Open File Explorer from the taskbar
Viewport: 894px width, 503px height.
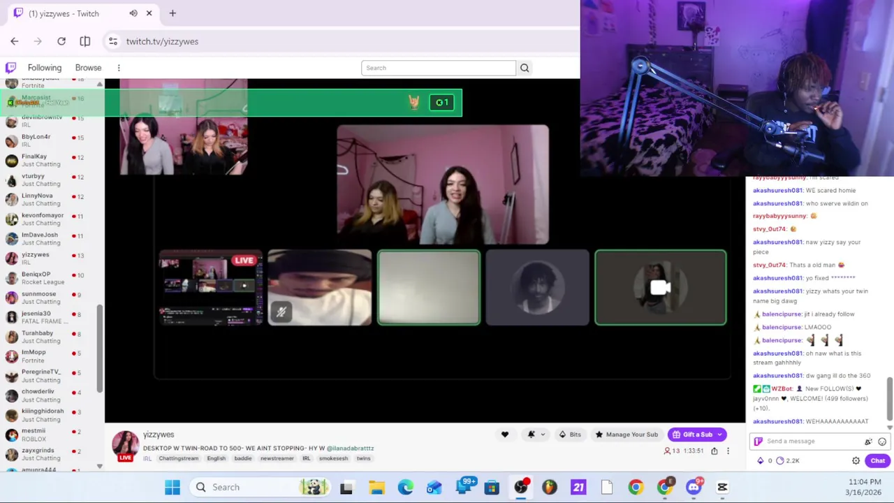pos(376,487)
